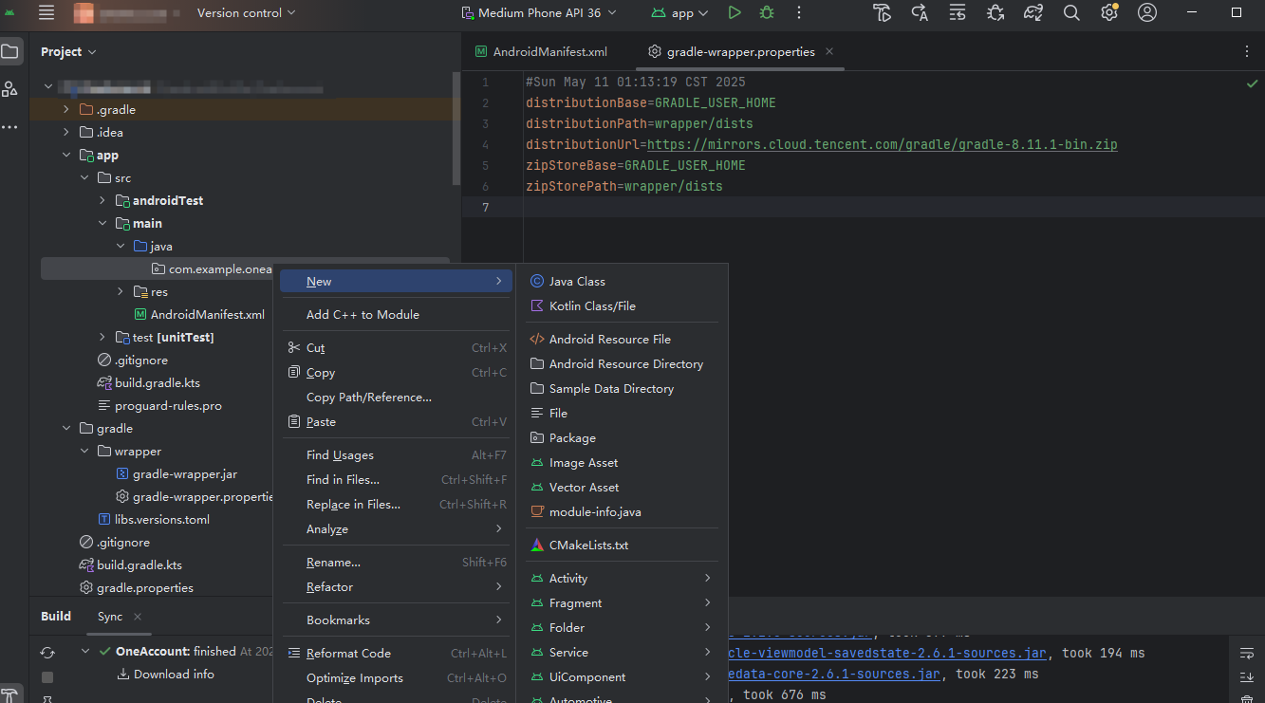Collapse the app folder in Project tree

pos(65,155)
